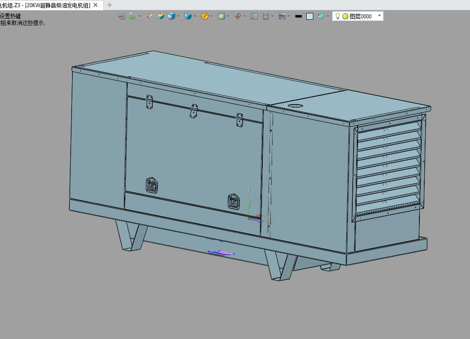Click the louvered vent grille on the generator
This screenshot has height=339, width=470.
(389, 167)
